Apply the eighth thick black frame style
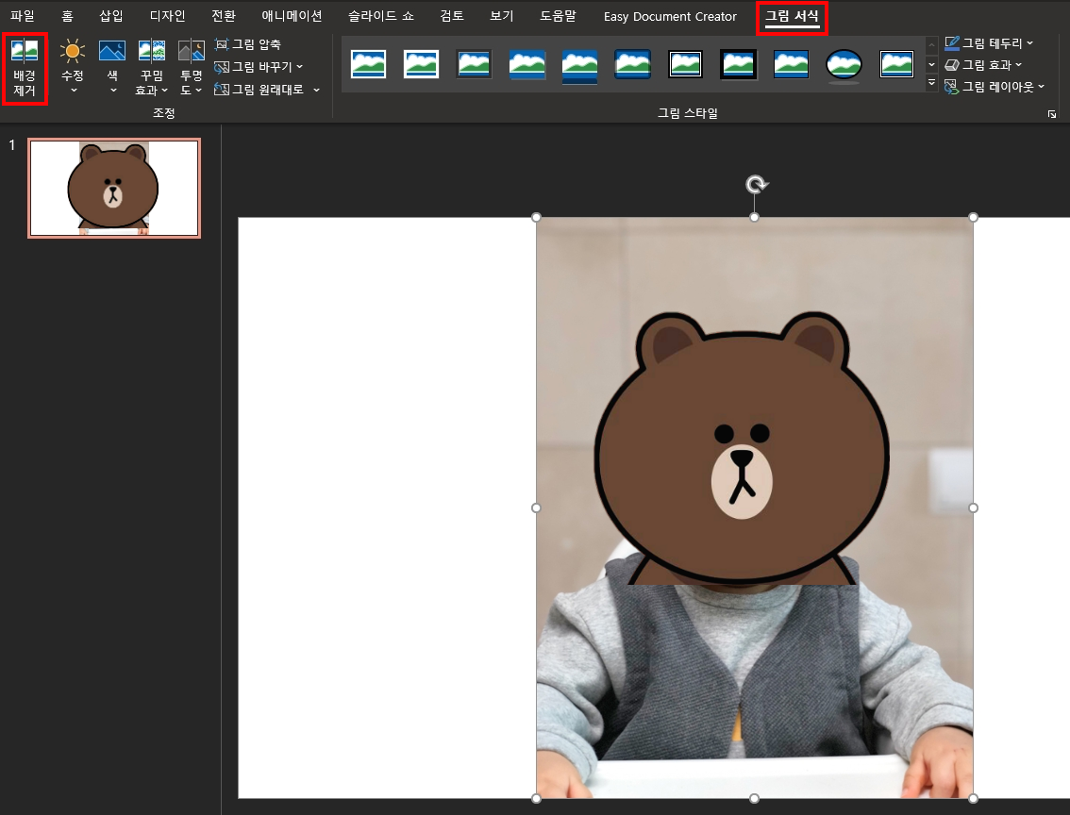Viewport: 1070px width, 815px height. click(x=739, y=65)
